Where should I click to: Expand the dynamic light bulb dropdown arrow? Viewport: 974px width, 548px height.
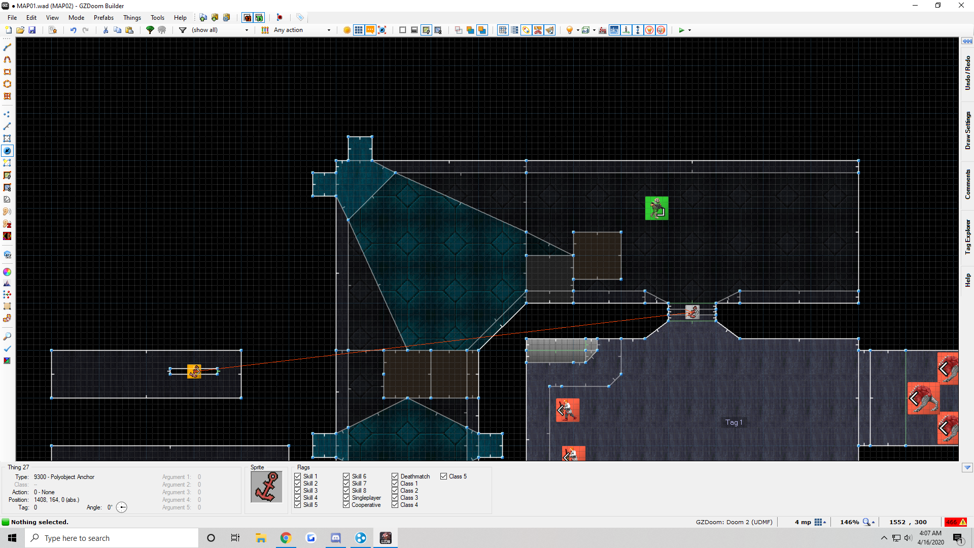(x=578, y=30)
